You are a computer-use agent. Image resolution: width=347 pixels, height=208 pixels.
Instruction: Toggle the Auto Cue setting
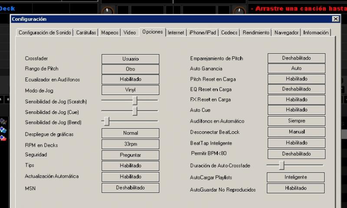pyautogui.click(x=296, y=110)
